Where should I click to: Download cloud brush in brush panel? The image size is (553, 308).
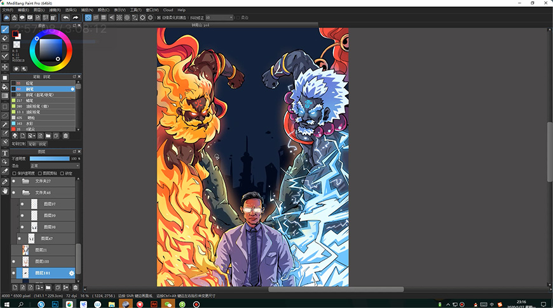(15, 136)
